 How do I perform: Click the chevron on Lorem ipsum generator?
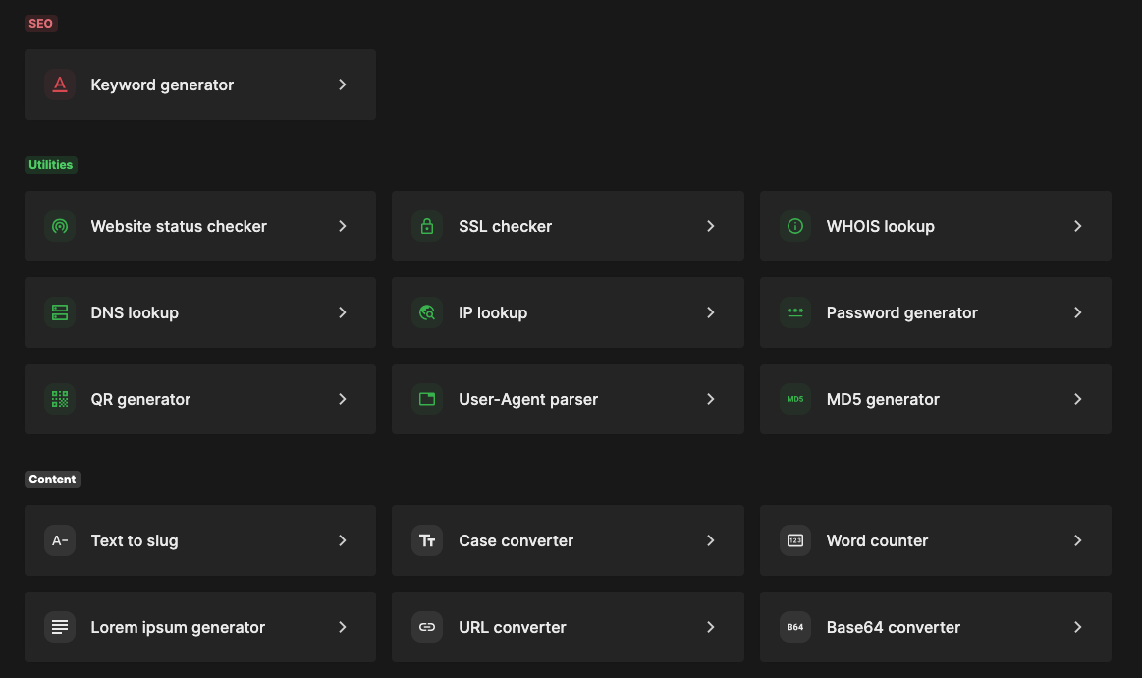click(x=343, y=627)
